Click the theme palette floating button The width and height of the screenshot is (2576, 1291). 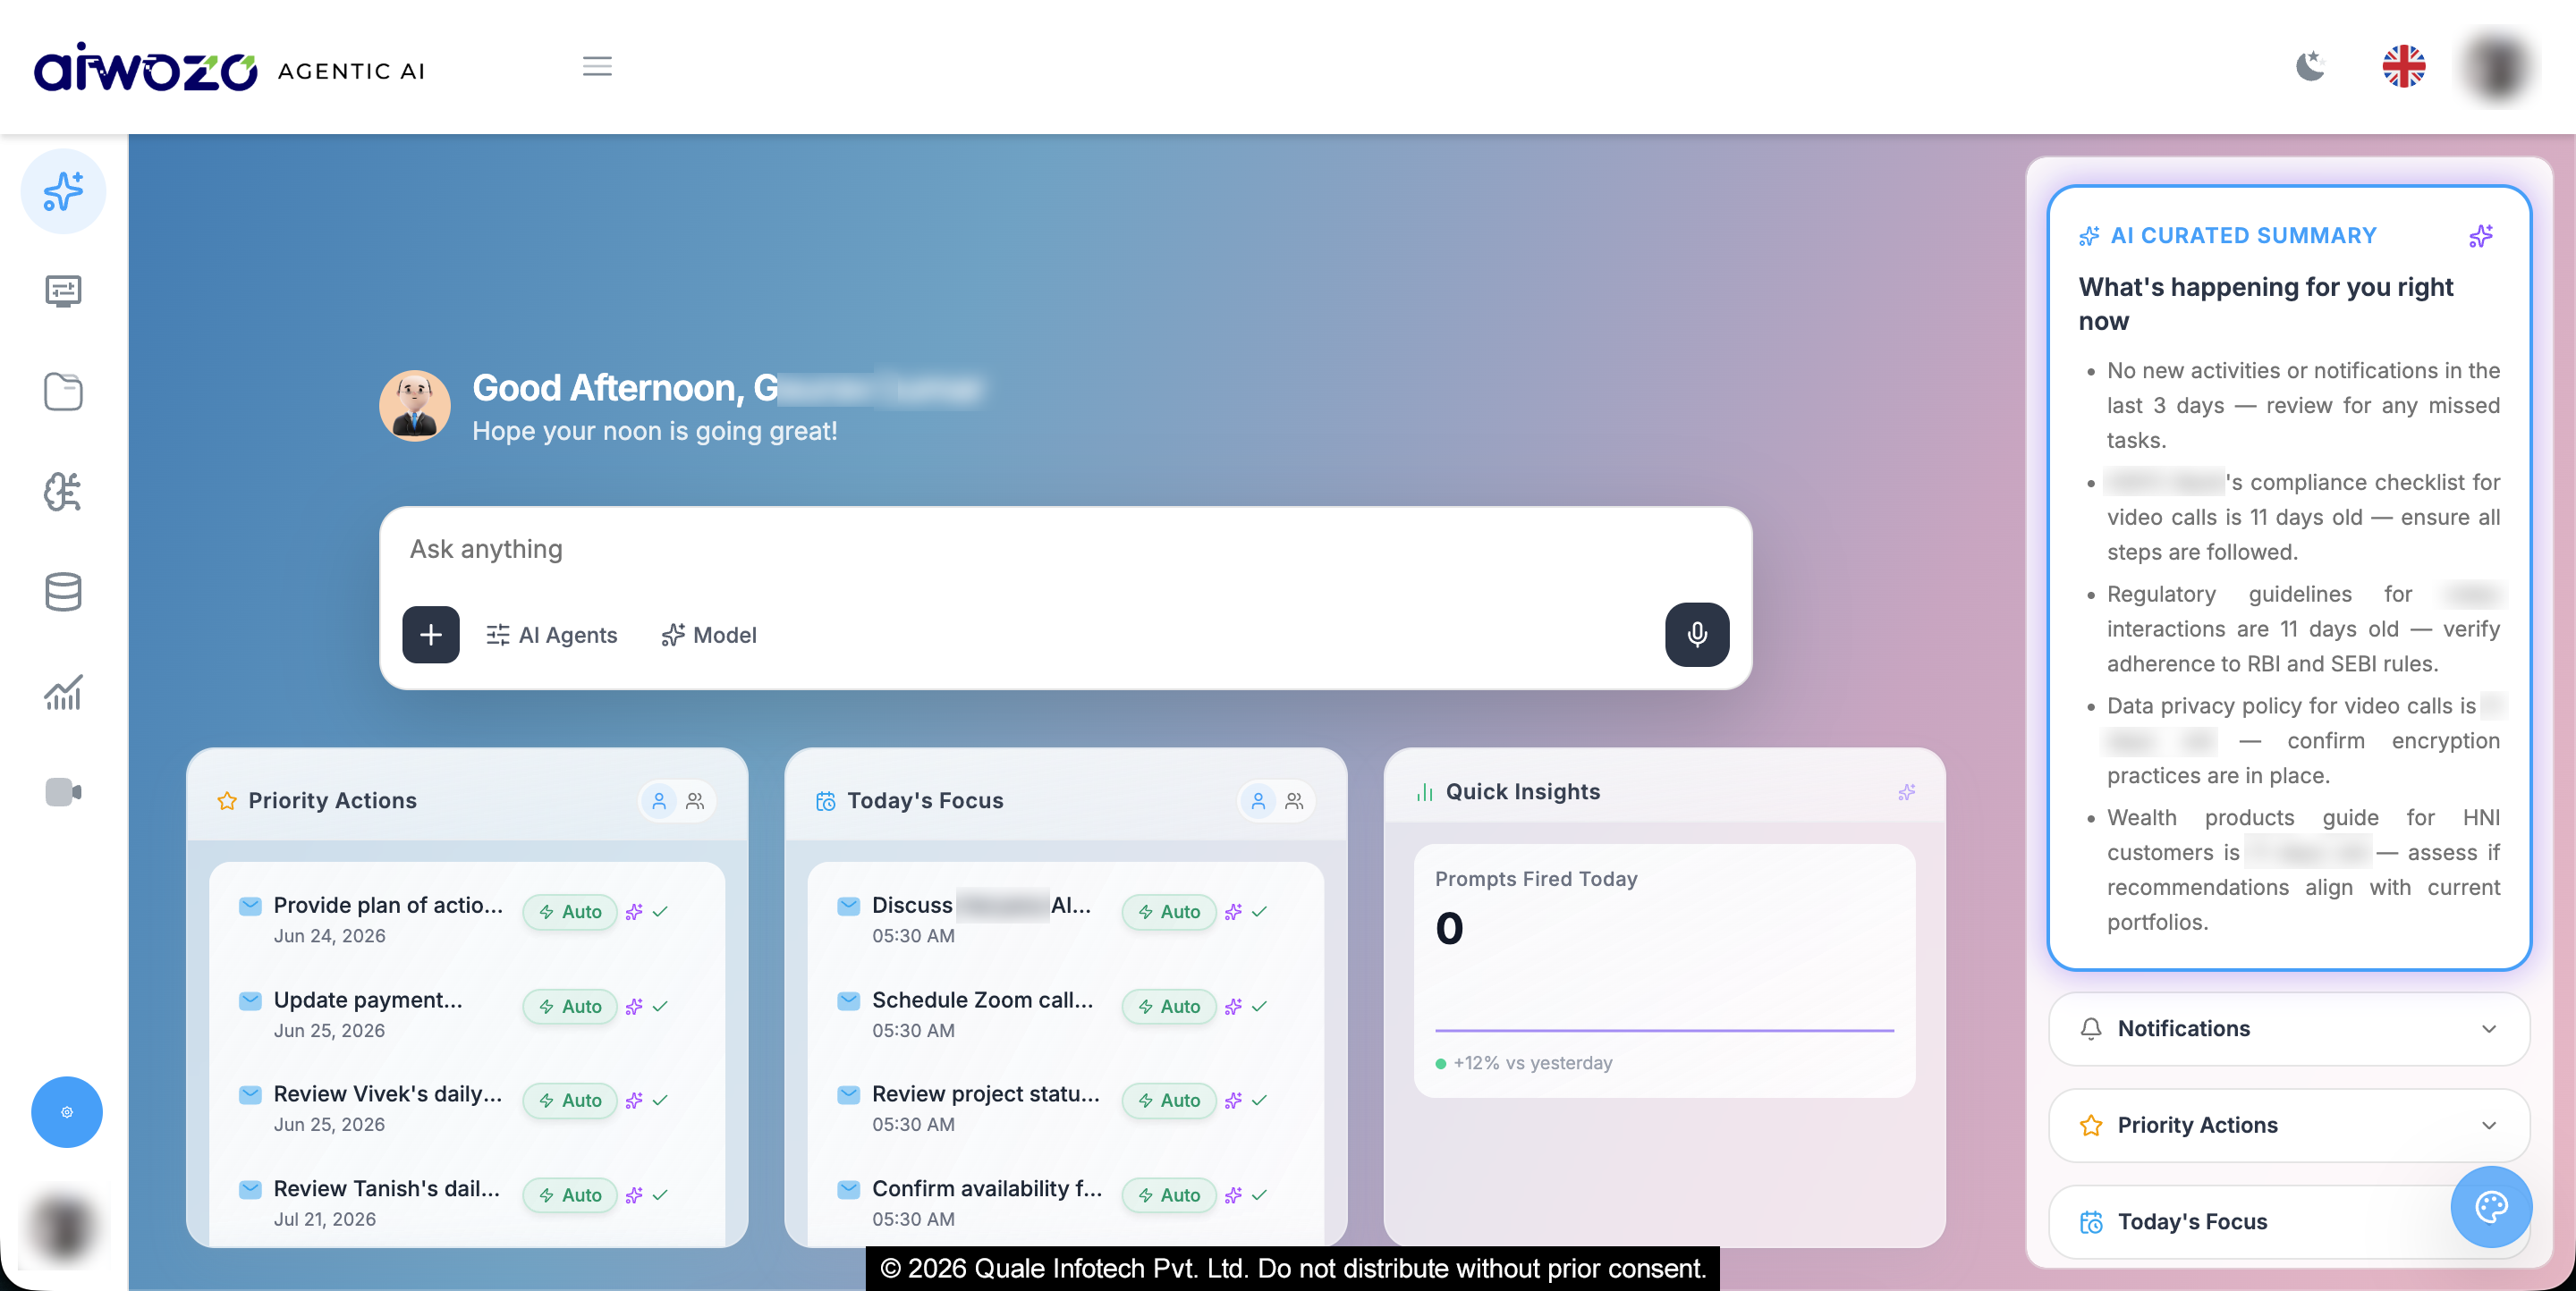(2491, 1207)
